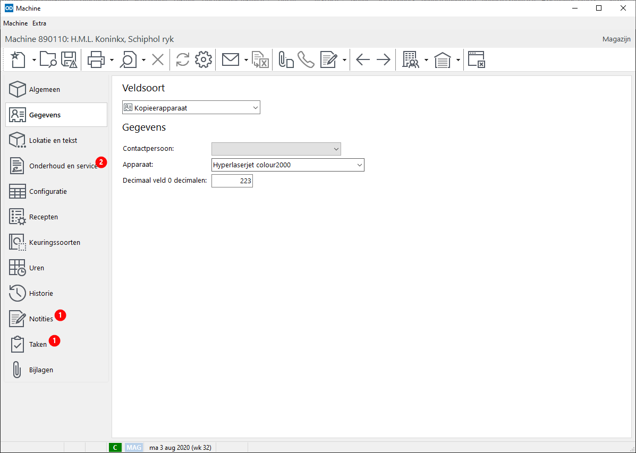Select the Keuringssoorten tab
This screenshot has height=453, width=636.
pyautogui.click(x=54, y=242)
